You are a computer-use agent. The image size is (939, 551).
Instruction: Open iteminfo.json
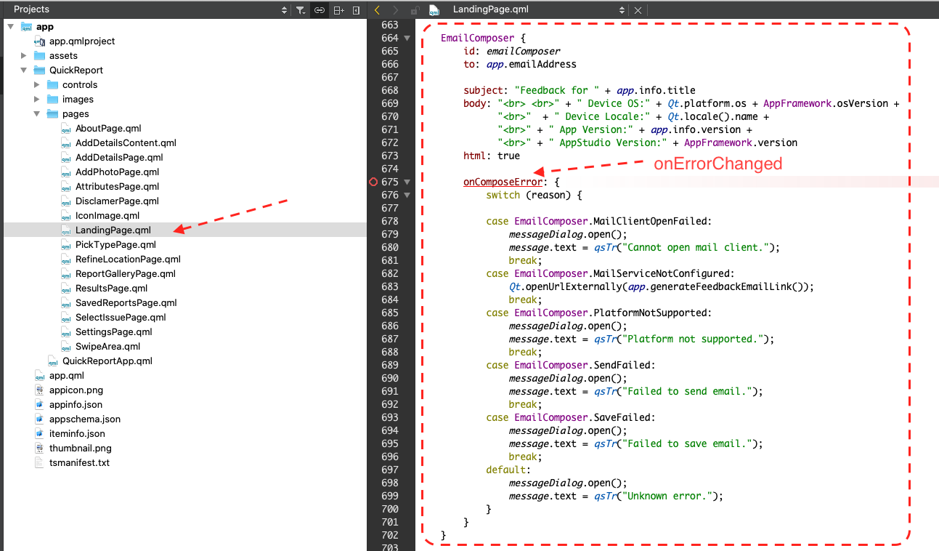[x=77, y=433]
